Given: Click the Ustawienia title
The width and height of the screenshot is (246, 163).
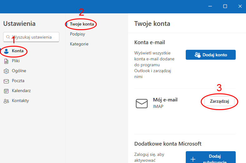Looking at the screenshot, I should (x=19, y=24).
